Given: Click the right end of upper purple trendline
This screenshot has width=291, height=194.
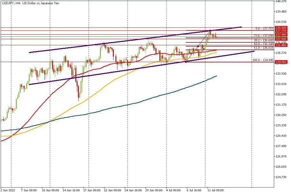Looking at the screenshot, I should pyautogui.click(x=241, y=27).
